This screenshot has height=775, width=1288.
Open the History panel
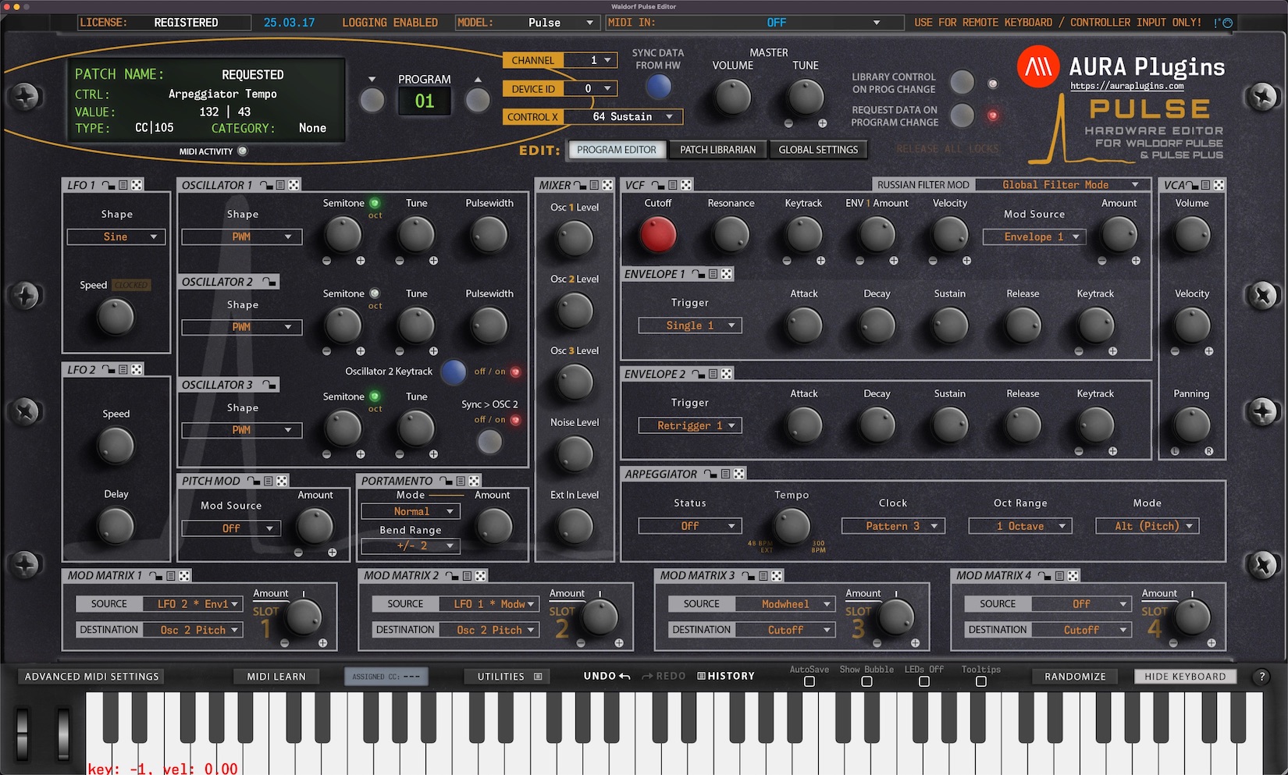click(726, 676)
